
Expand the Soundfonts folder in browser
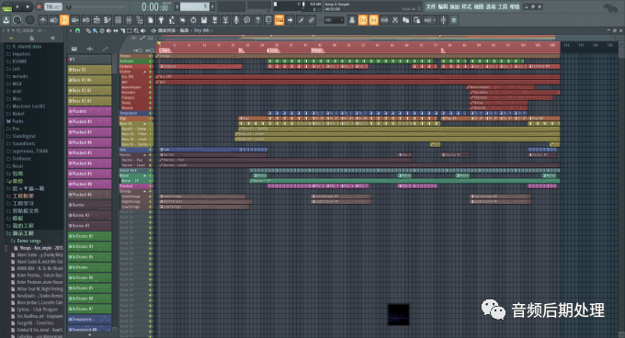24,143
